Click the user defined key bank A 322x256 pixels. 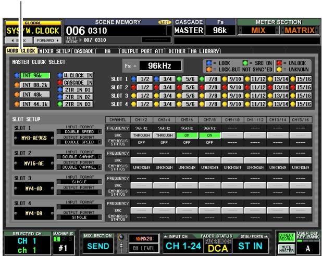pos(307,248)
